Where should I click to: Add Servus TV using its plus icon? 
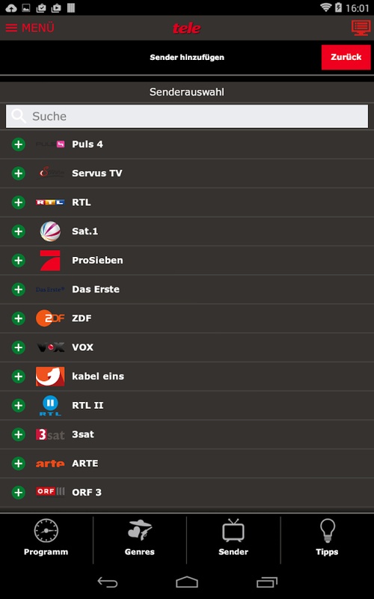18,174
